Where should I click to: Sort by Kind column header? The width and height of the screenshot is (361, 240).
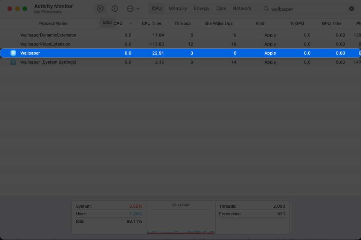pos(260,23)
